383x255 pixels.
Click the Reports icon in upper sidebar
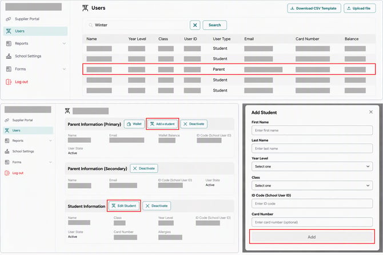[9, 43]
